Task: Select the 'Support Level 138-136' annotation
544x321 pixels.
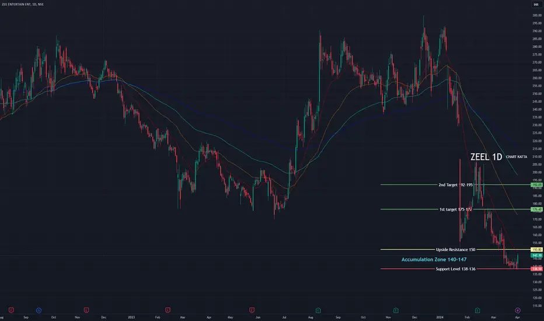Action: pyautogui.click(x=455, y=269)
